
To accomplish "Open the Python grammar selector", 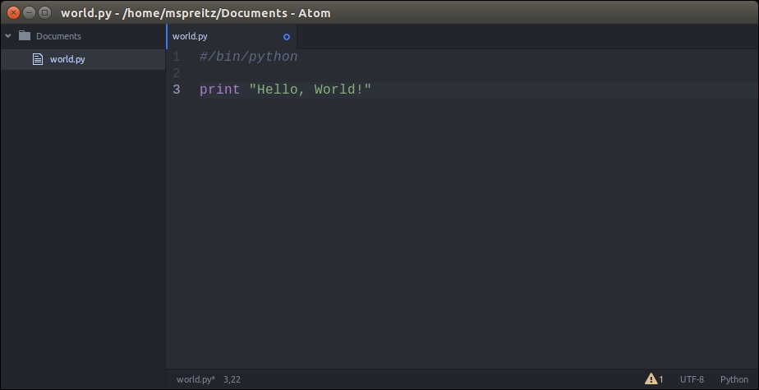I will point(734,379).
